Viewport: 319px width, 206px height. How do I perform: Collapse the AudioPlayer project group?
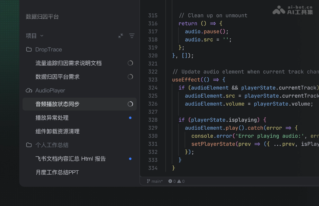(50, 90)
